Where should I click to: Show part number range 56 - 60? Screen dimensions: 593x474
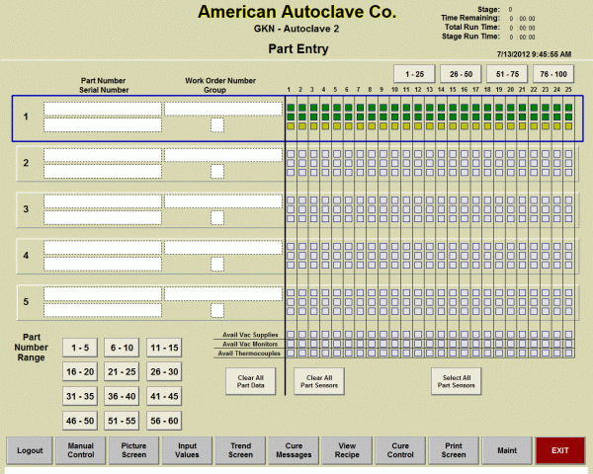[x=166, y=421]
